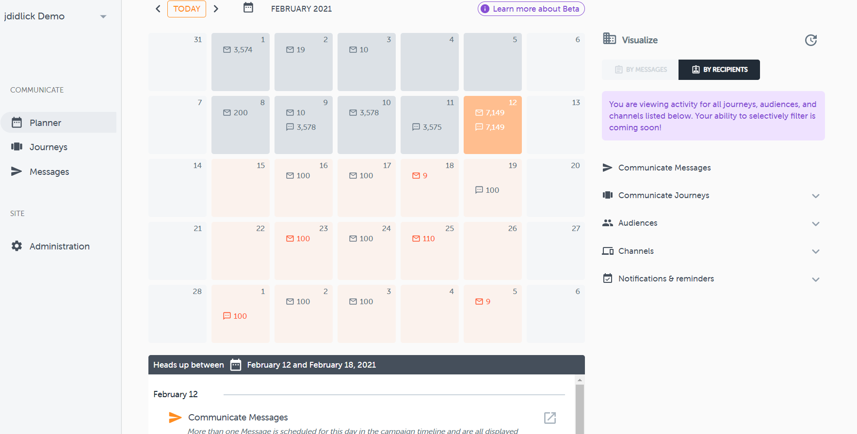Open the external link for Communicate Messages
The width and height of the screenshot is (857, 434).
[x=550, y=418]
